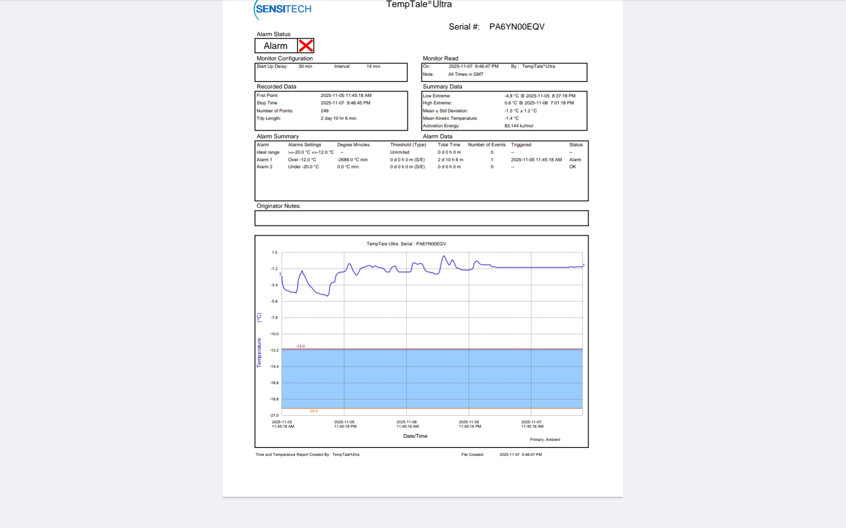The width and height of the screenshot is (846, 528).
Task: Click the -20.0 orange threshold label
Action: tap(313, 411)
